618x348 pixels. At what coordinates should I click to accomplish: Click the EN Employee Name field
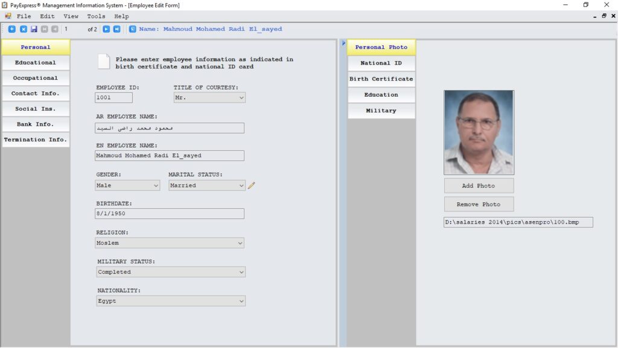[x=170, y=155]
